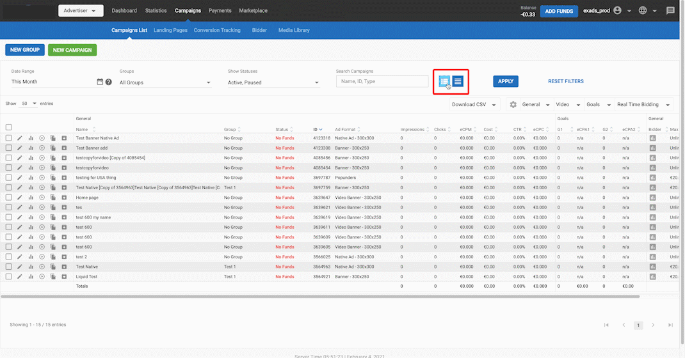685x358 pixels.
Task: Click the edit pencil for Test Banner Native Ad
Action: (x=20, y=138)
